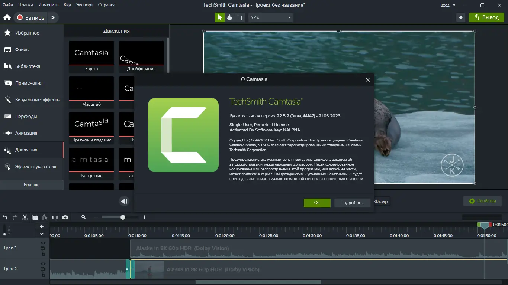The image size is (508, 285).
Task: Select the Взрыв motion preset thumbnail
Action: [91, 53]
